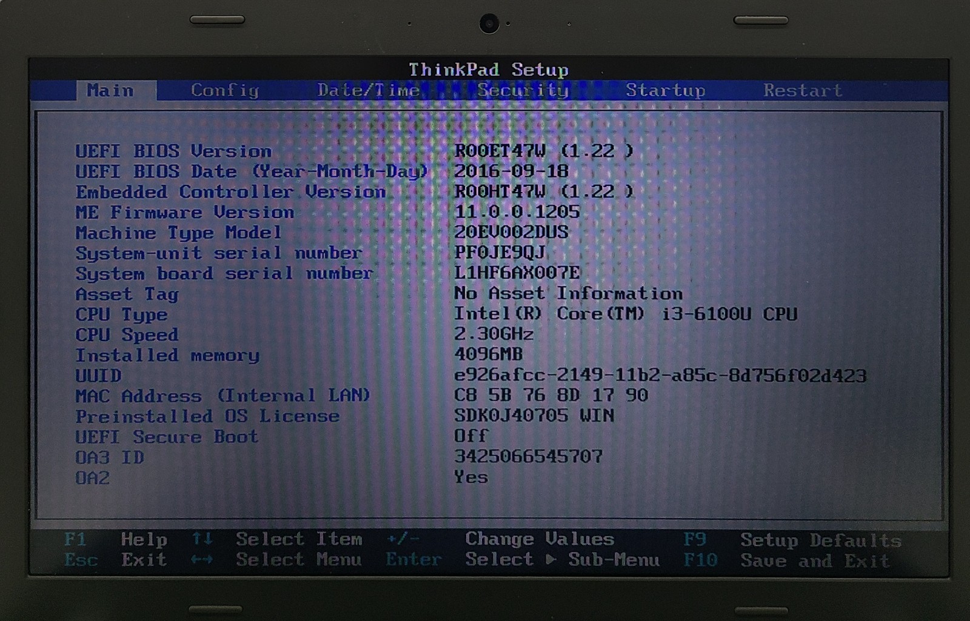This screenshot has width=970, height=621.
Task: Click BIOS version value R00ET47W (1.22)
Action: point(544,151)
